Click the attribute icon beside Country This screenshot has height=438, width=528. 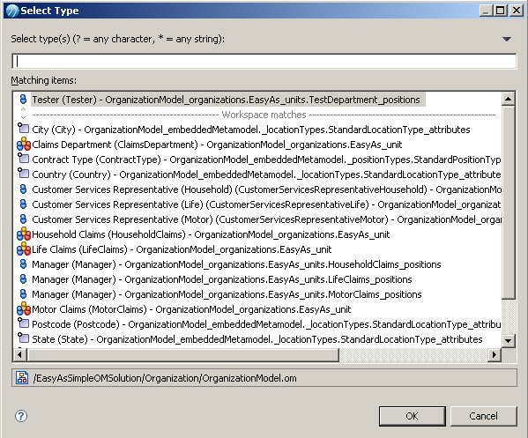pyautogui.click(x=23, y=174)
